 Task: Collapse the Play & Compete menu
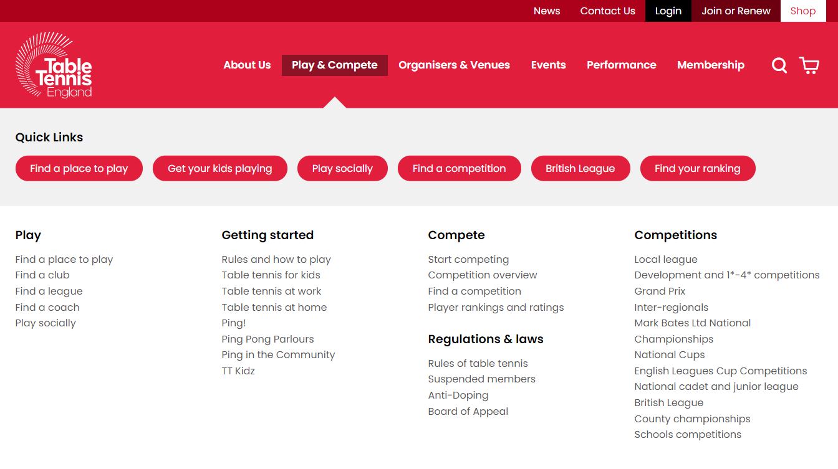click(x=335, y=65)
